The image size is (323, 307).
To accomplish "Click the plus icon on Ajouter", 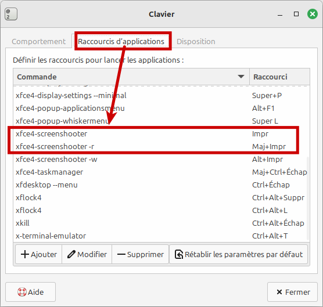I will [25, 254].
